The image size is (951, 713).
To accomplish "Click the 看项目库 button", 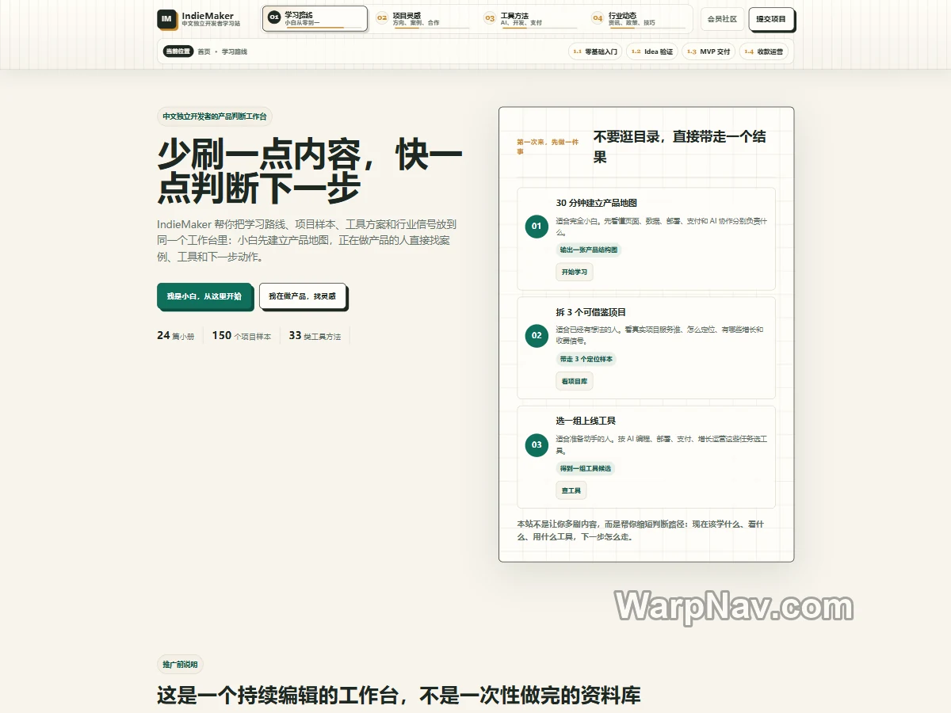I will click(x=575, y=381).
